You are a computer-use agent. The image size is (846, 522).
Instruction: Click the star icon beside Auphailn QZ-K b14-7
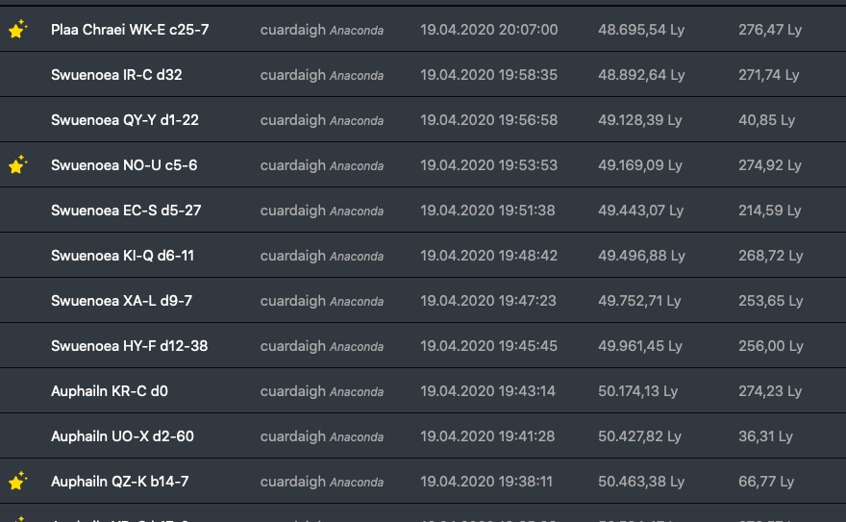click(17, 481)
